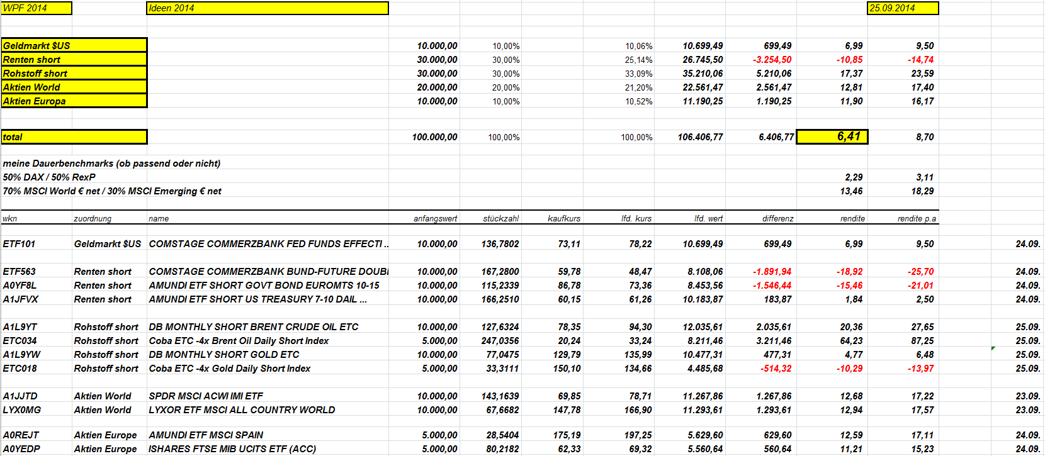Click the "wkn" column header
The image size is (1045, 456).
(10, 218)
